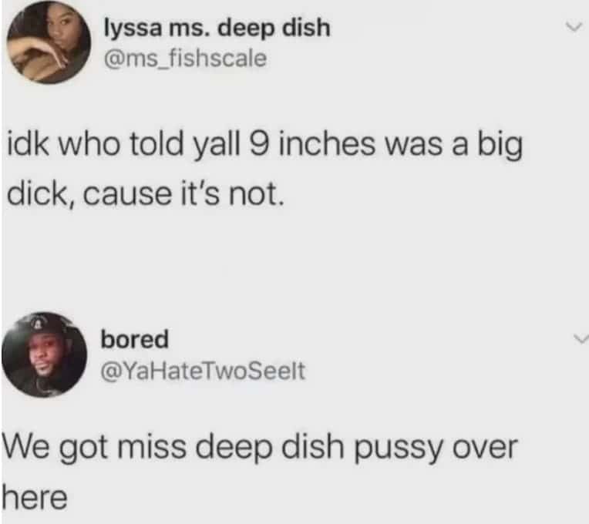Open the @ms_fishscale handle link
The image size is (589, 524).
[x=185, y=59]
